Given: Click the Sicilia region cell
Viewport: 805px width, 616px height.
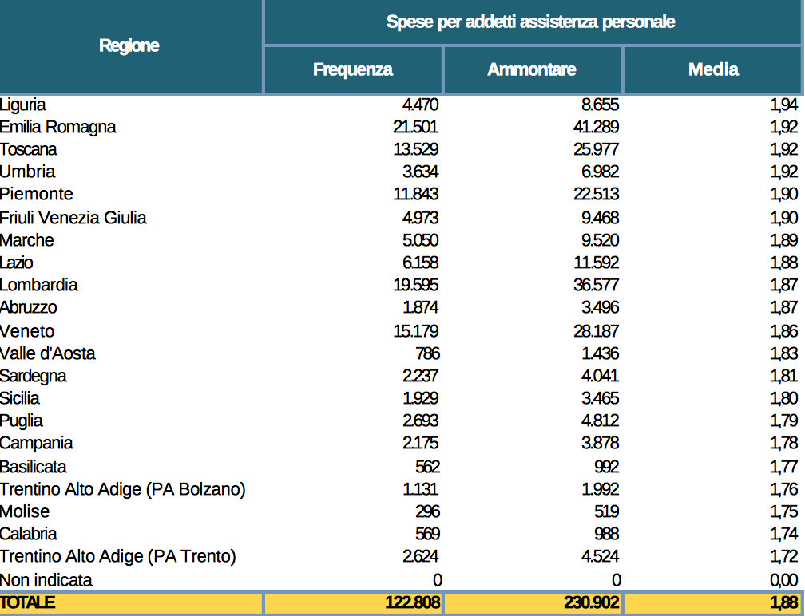Looking at the screenshot, I should coord(19,398).
